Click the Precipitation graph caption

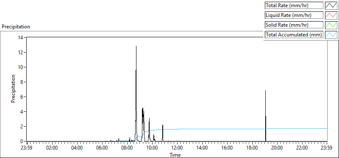pos(16,27)
